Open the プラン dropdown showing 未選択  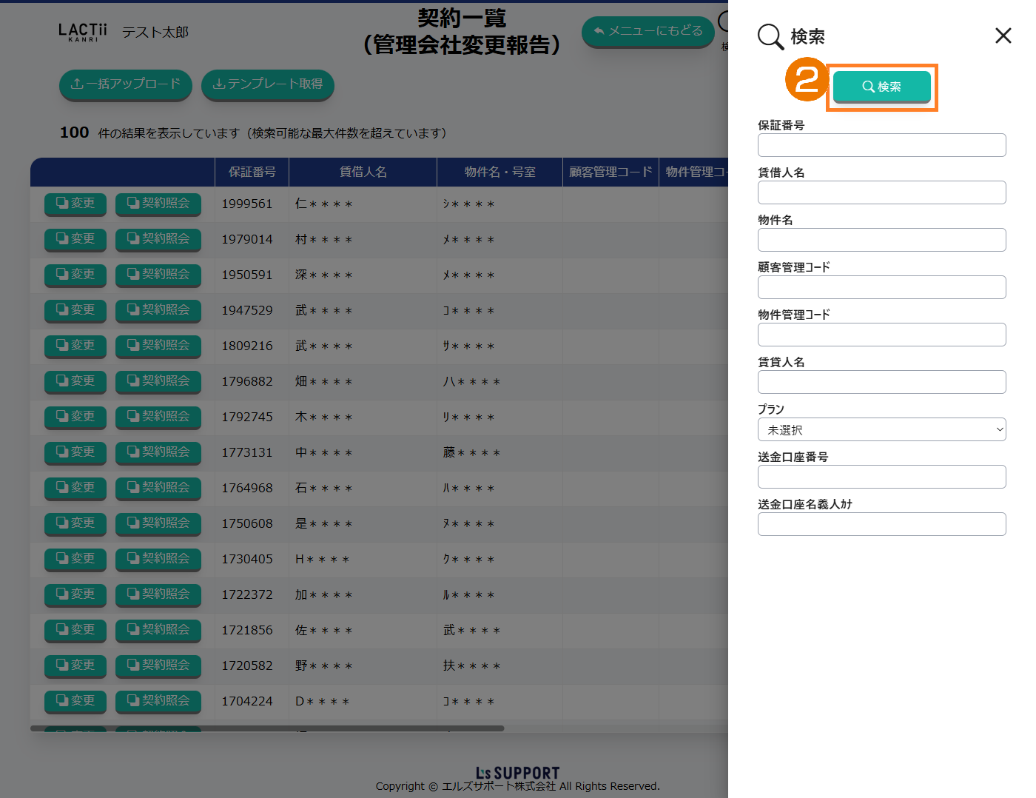(x=881, y=429)
